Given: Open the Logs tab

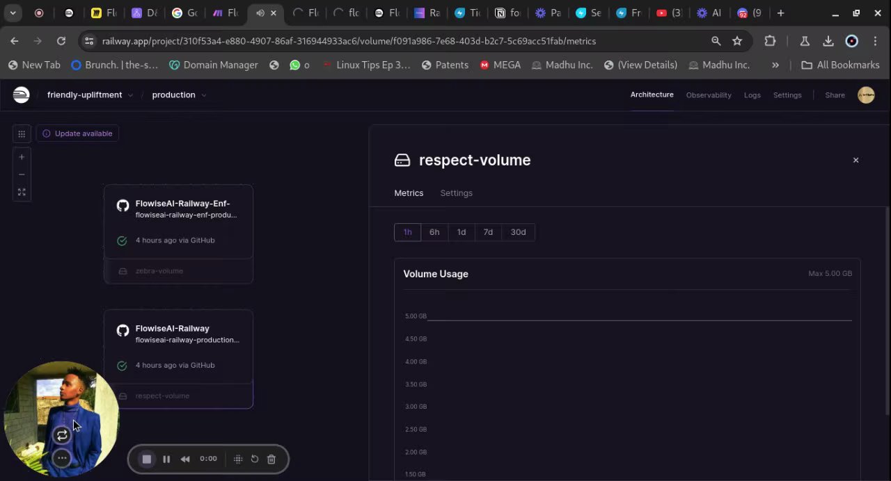Looking at the screenshot, I should click(x=752, y=95).
